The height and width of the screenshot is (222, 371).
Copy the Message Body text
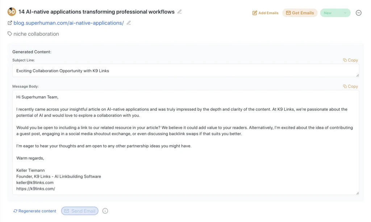click(x=350, y=87)
